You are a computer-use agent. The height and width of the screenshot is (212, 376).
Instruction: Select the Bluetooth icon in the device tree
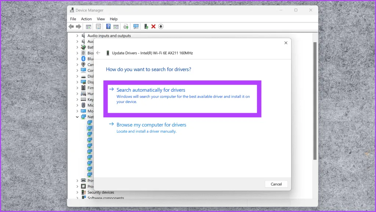click(x=83, y=59)
